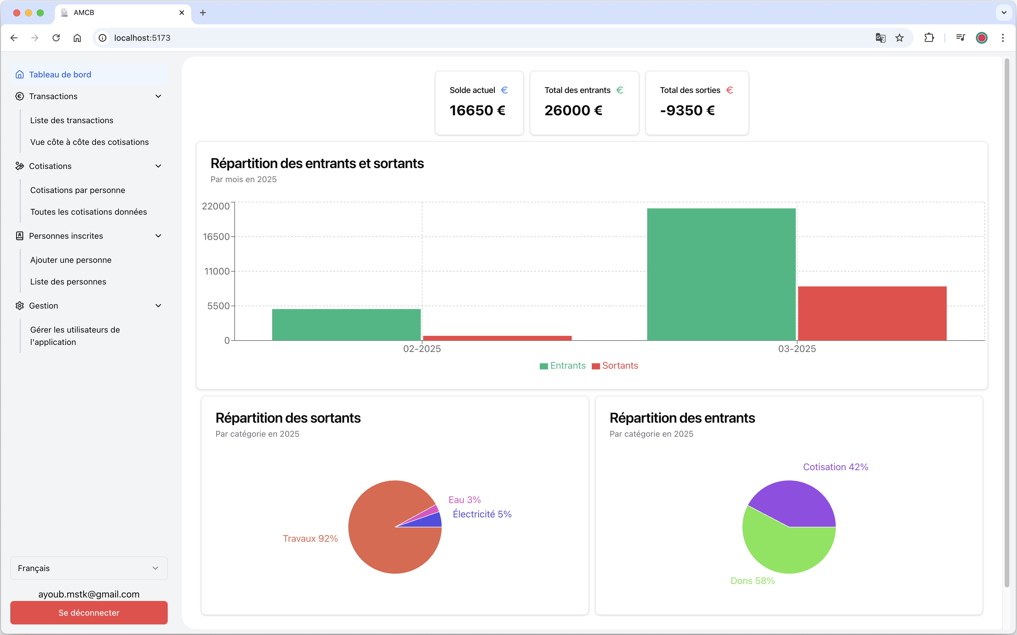Open the Français language dropdown

coord(89,568)
